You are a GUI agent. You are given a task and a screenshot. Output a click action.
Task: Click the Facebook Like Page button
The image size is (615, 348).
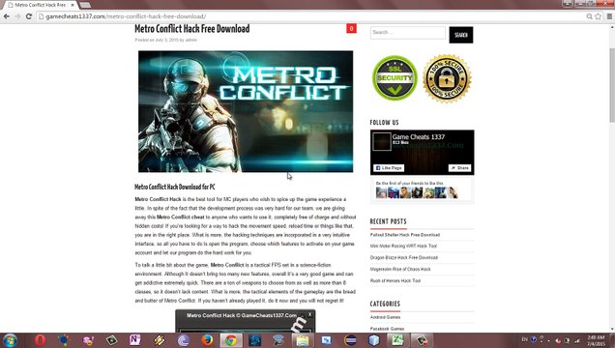pos(389,168)
